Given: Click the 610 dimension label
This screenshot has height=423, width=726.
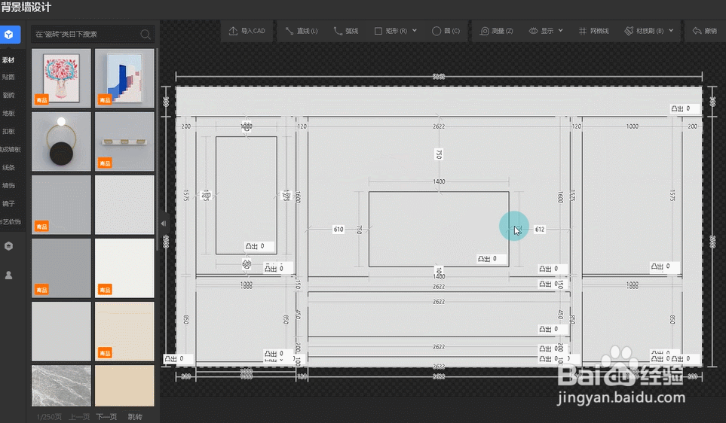Looking at the screenshot, I should point(338,230).
